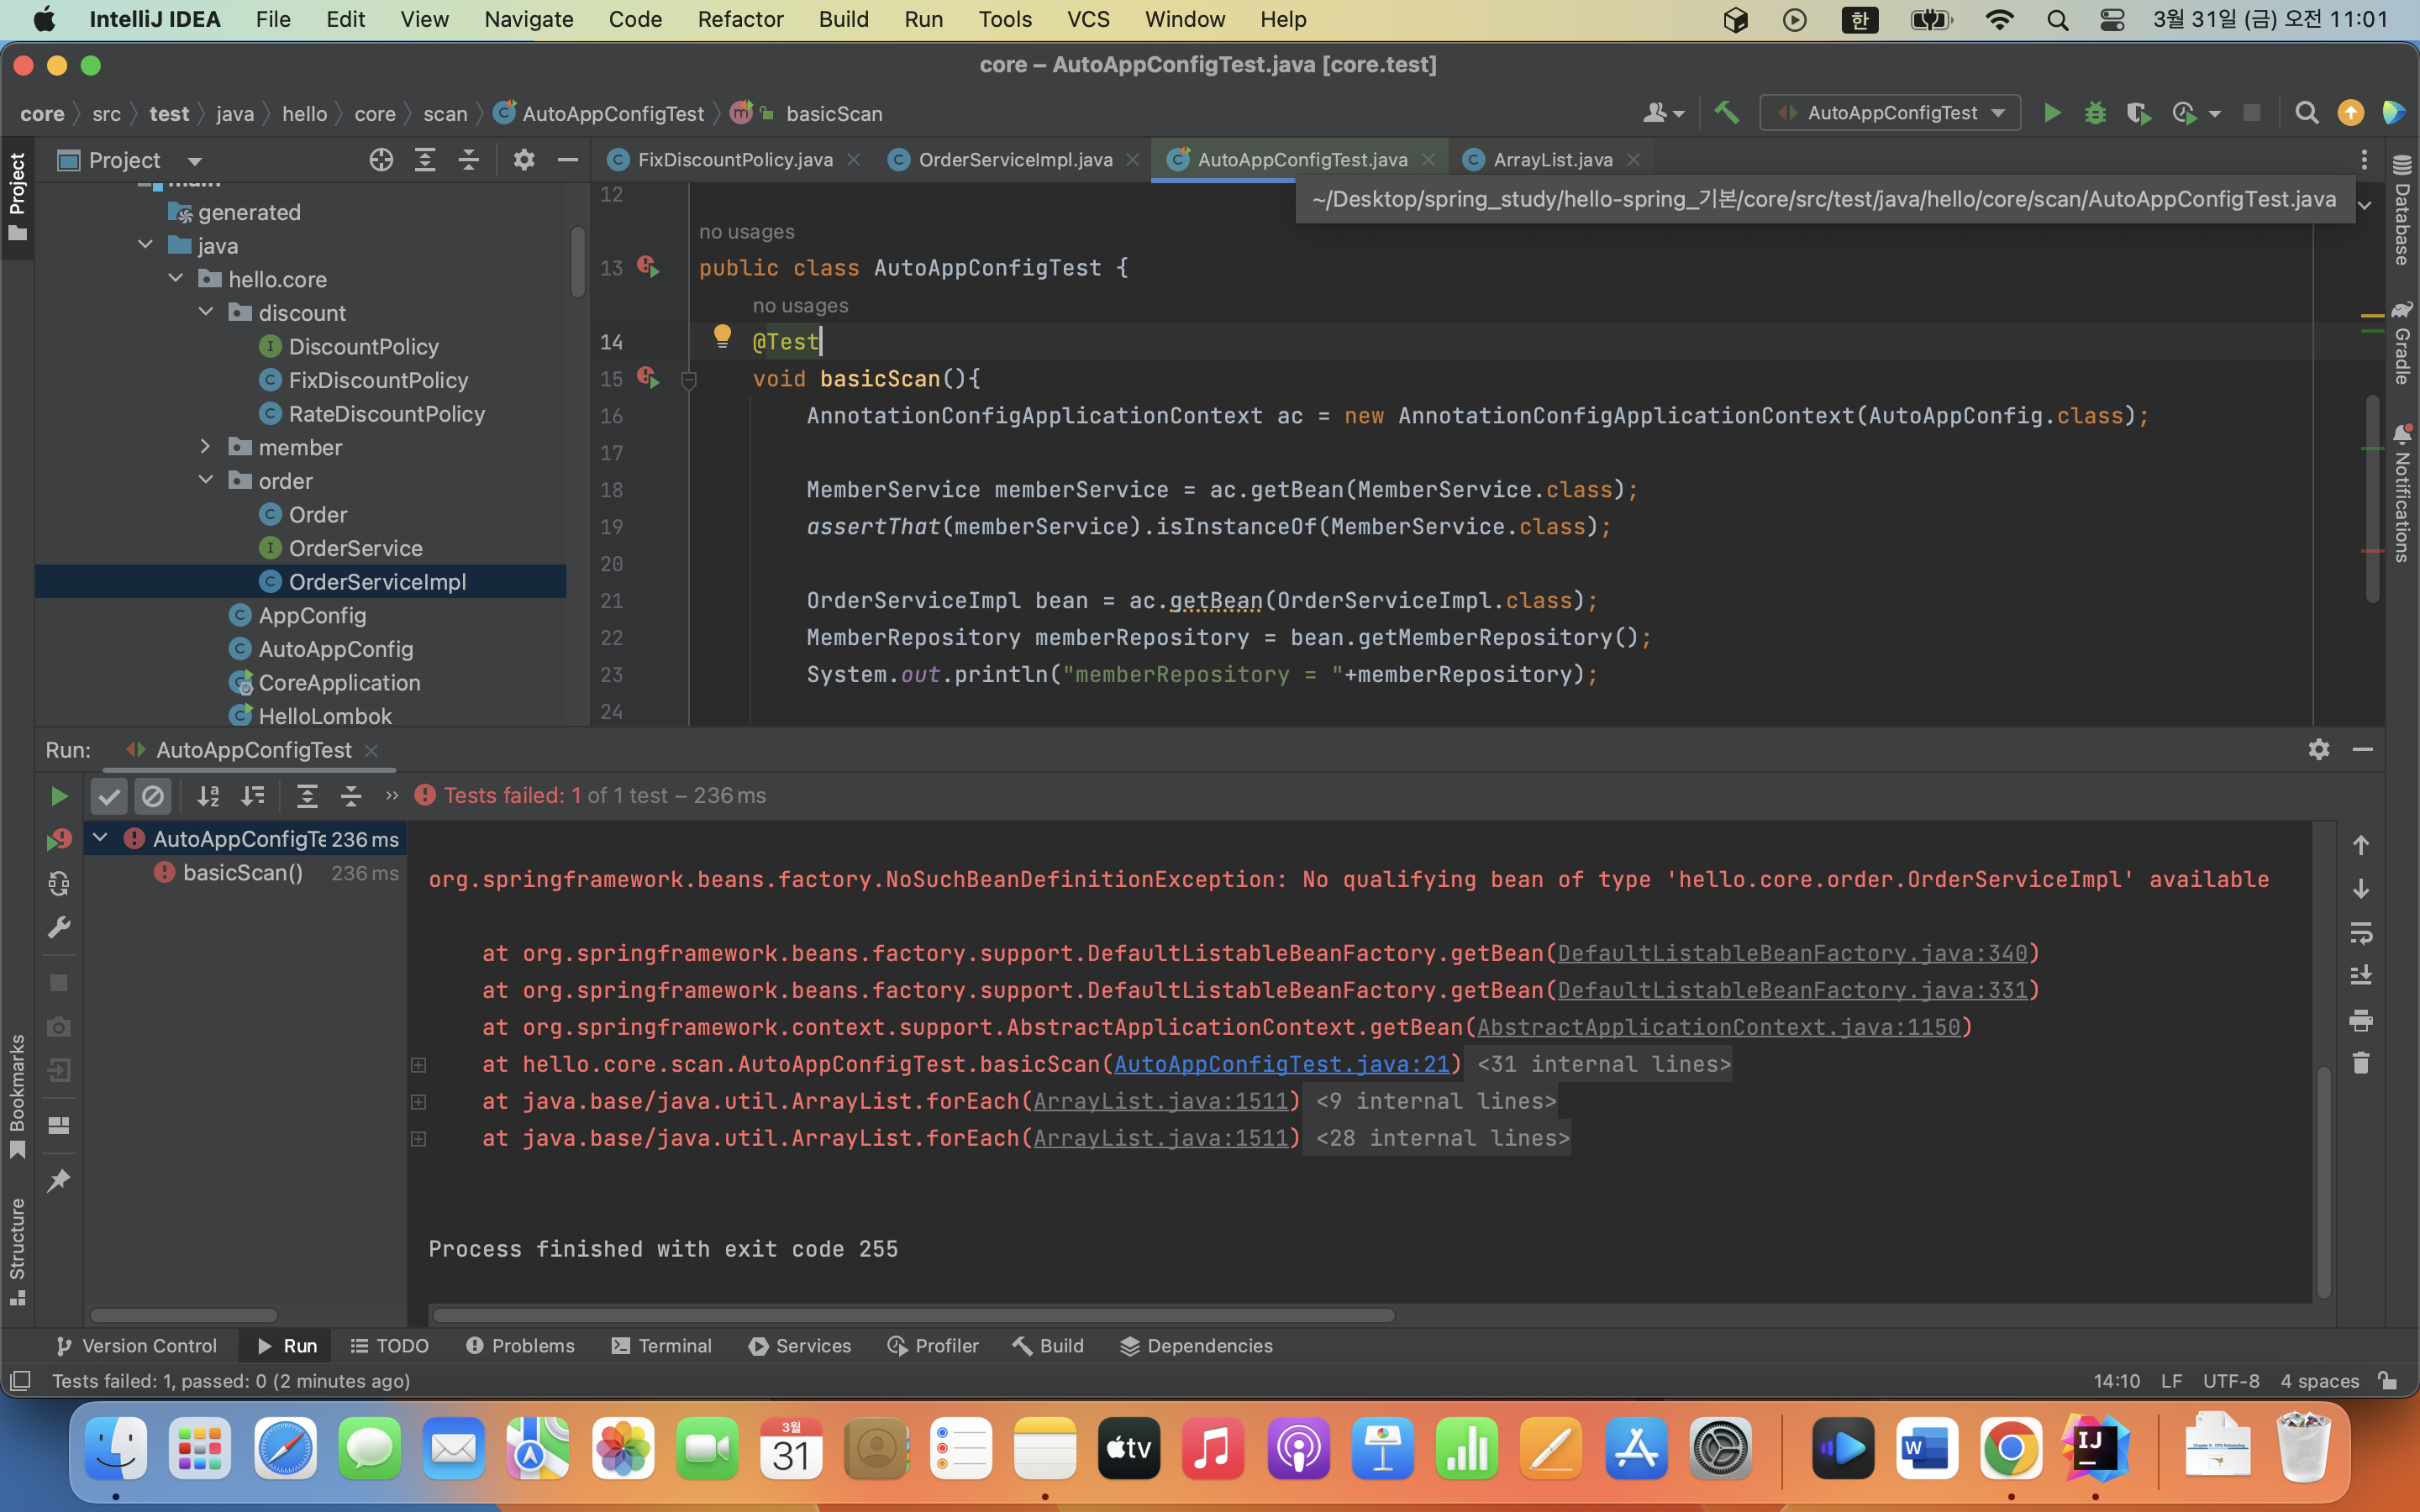Switch to FixDiscountPolicy.java tab
The width and height of the screenshot is (2420, 1512).
[735, 160]
